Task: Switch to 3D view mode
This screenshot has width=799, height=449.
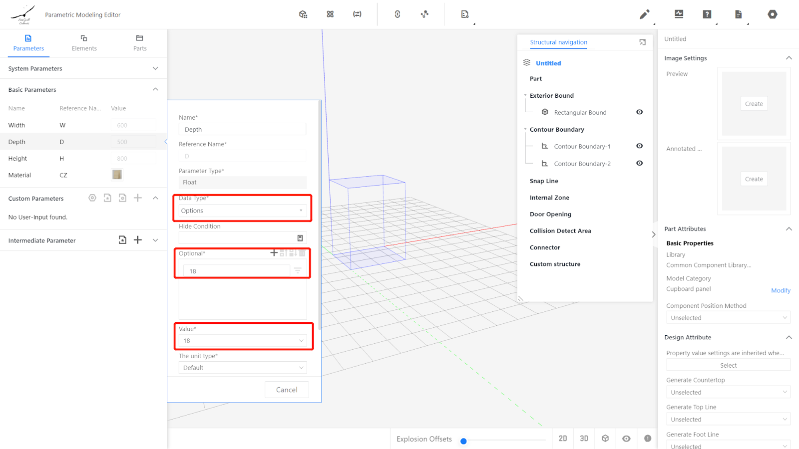Action: pyautogui.click(x=584, y=439)
